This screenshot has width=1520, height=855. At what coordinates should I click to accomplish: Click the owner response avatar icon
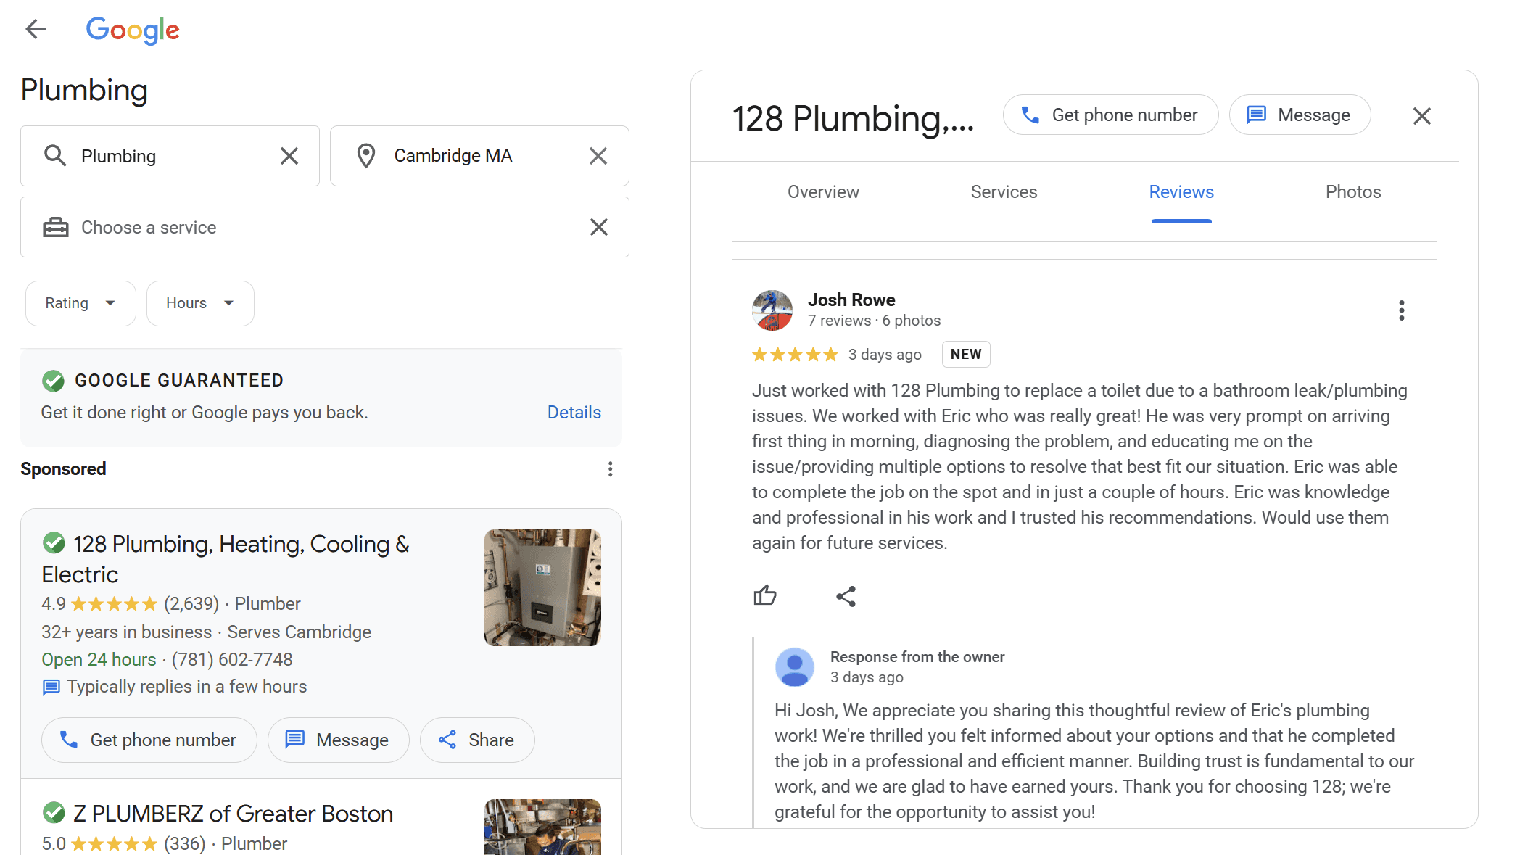(x=795, y=667)
